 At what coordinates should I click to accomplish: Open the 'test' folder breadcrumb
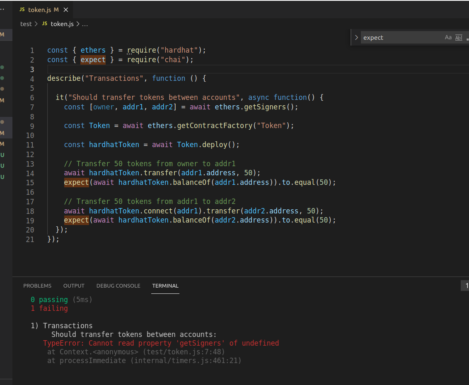pyautogui.click(x=26, y=24)
